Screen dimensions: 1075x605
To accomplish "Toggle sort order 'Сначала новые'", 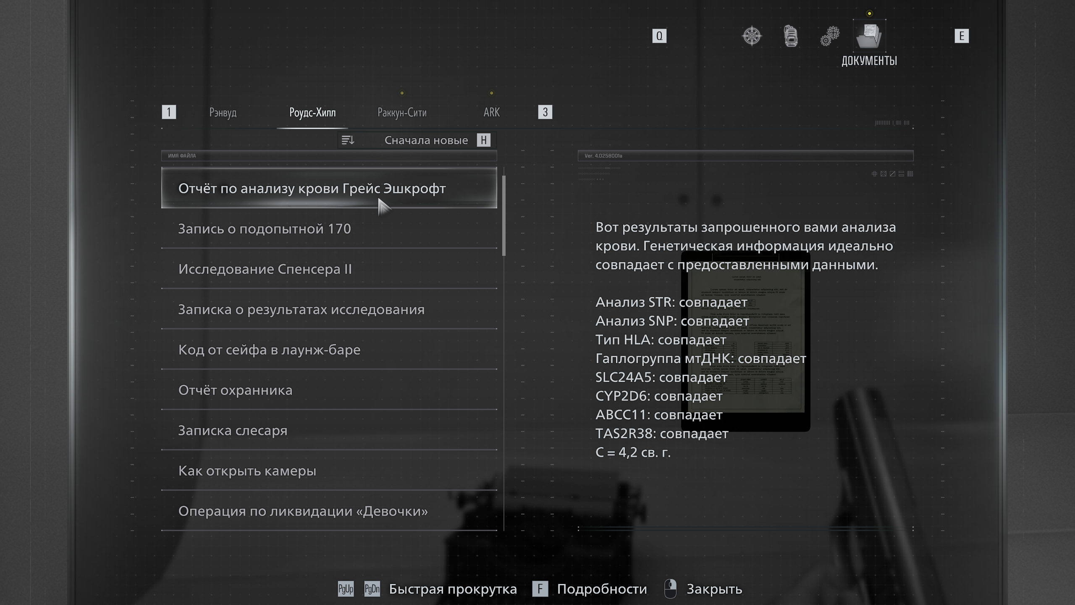I will (x=426, y=140).
